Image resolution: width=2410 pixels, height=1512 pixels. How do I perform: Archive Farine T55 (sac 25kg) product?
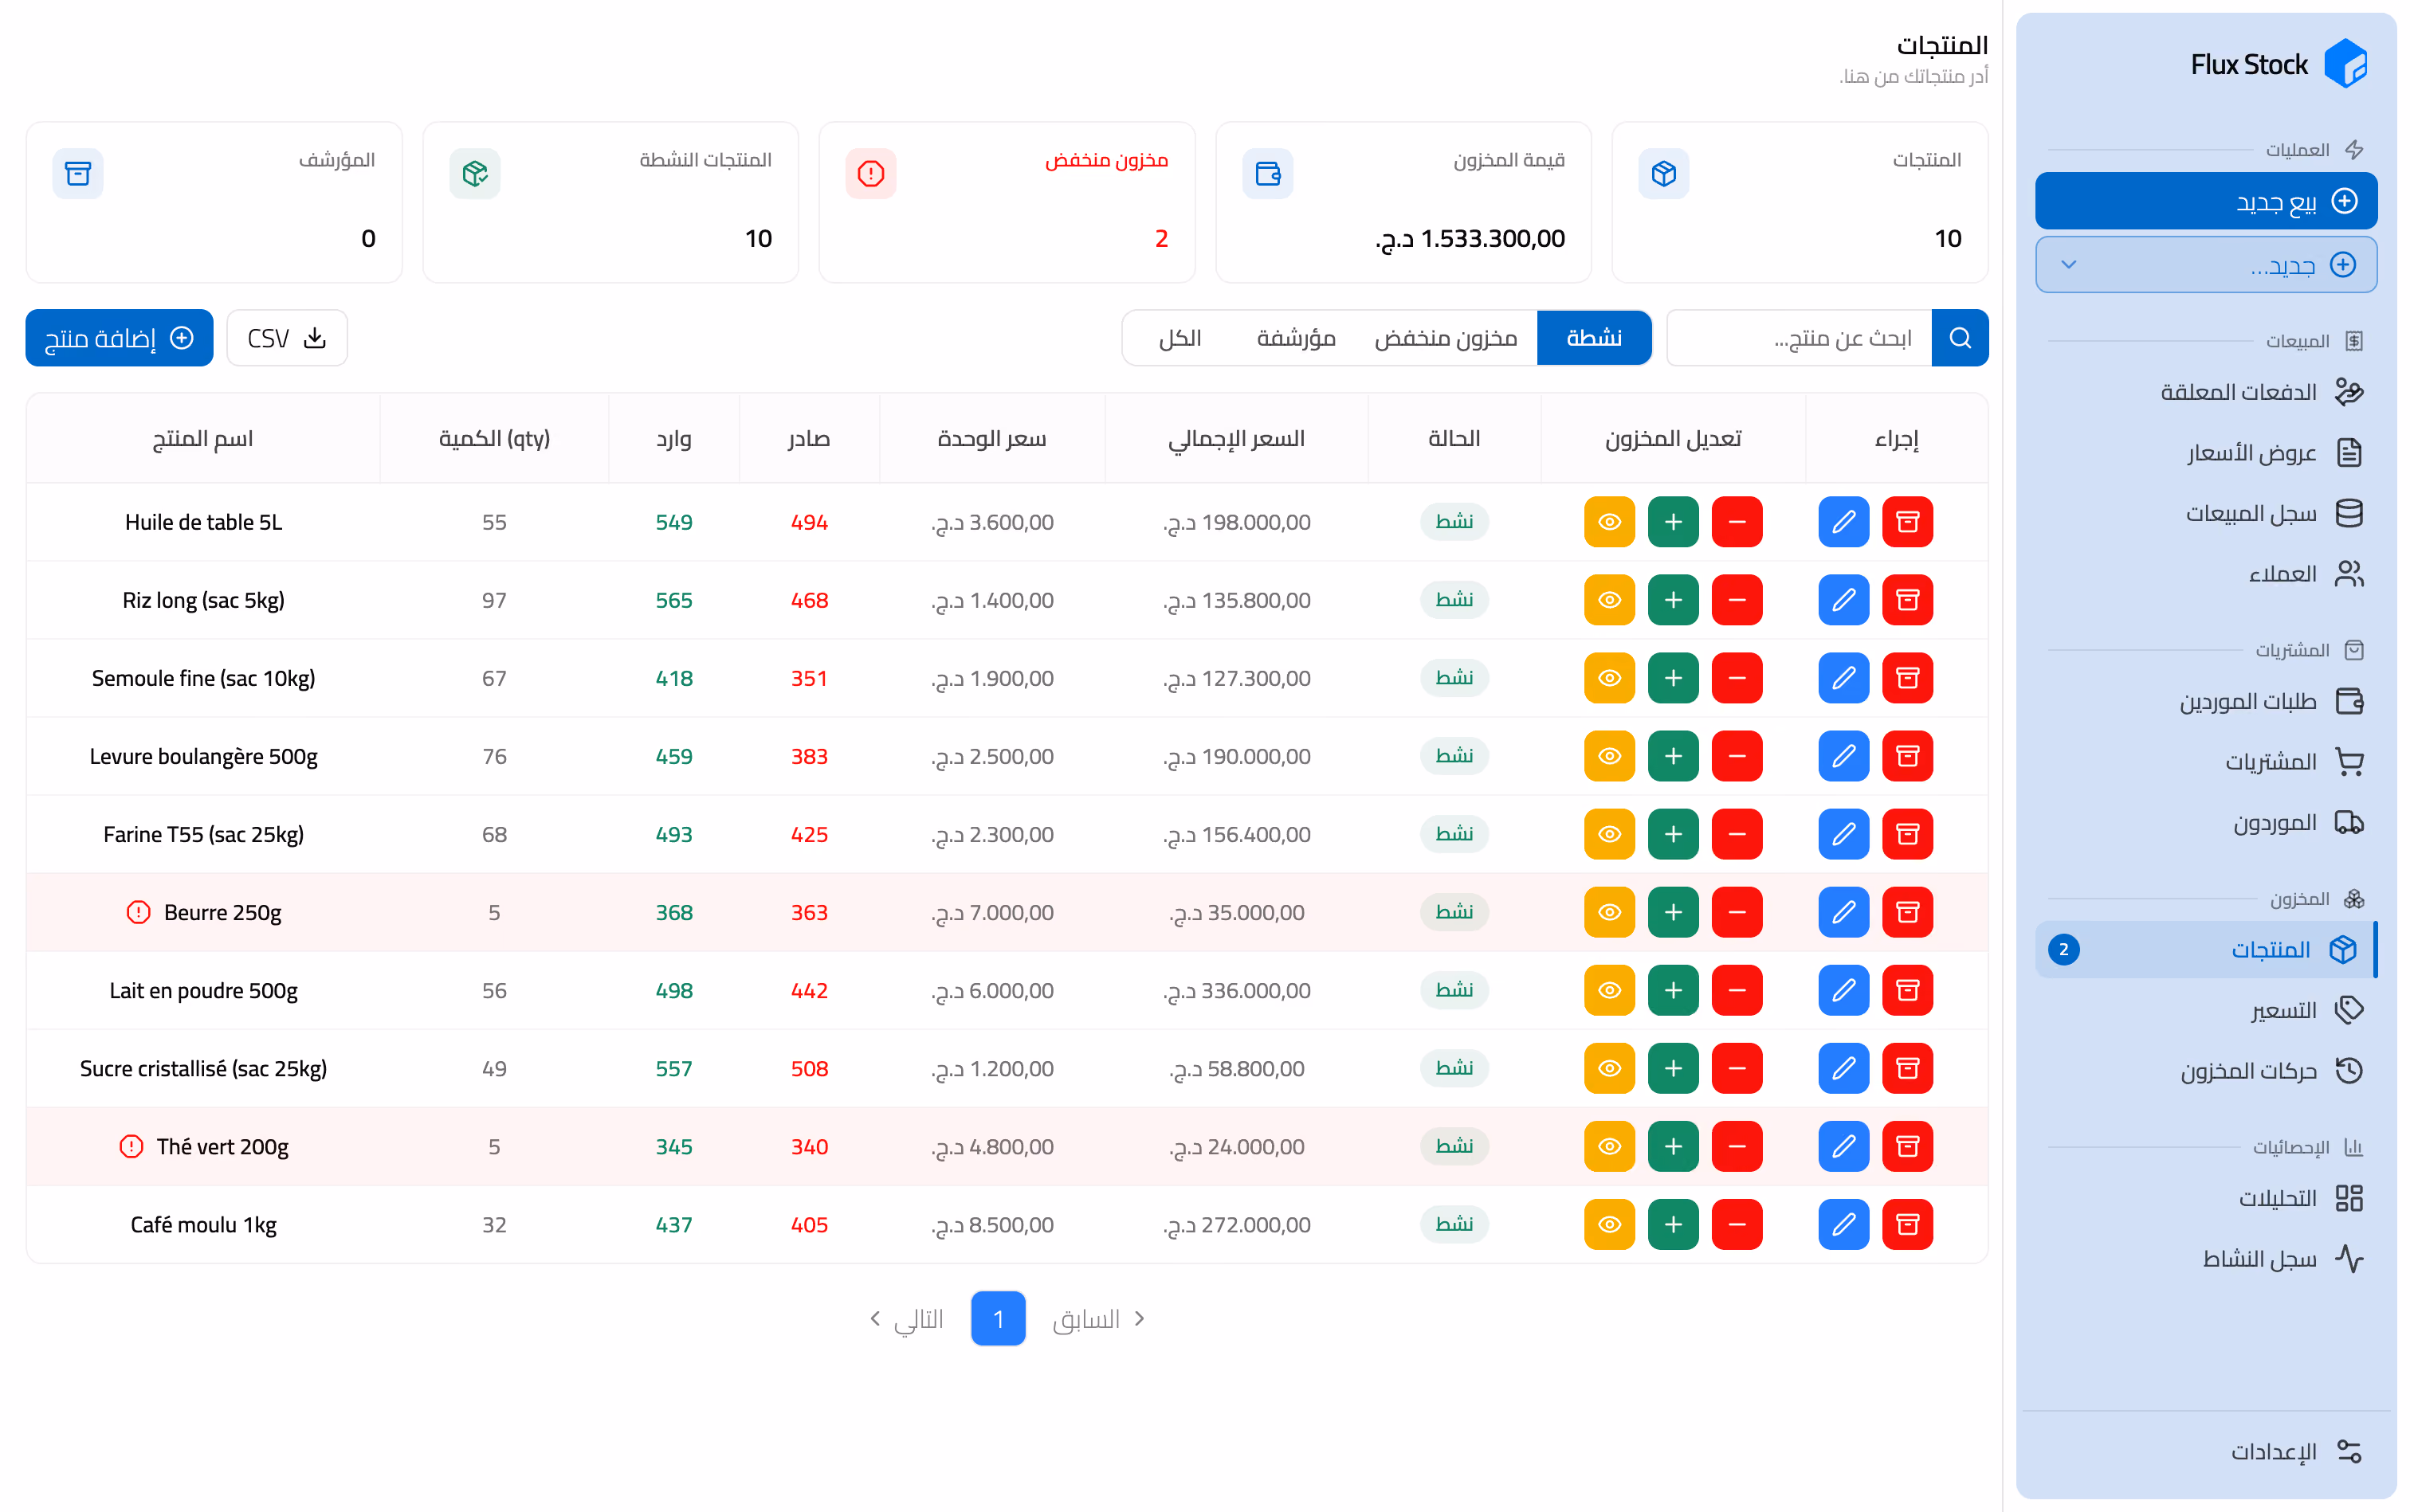pyautogui.click(x=1908, y=834)
